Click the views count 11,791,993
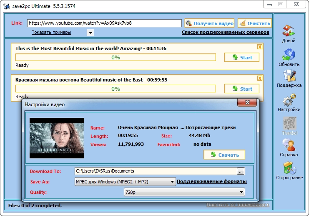Image resolution: width=309 pixels, height=216 pixels. tap(131, 144)
